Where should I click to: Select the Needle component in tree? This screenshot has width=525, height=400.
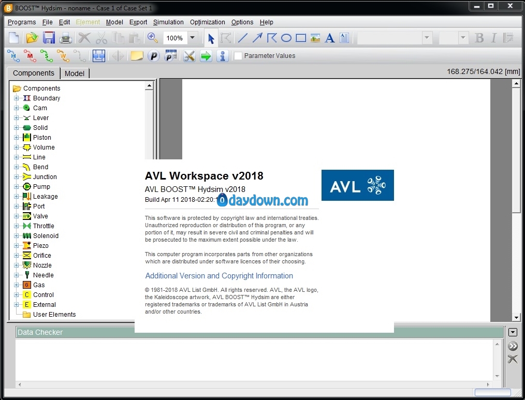(43, 275)
